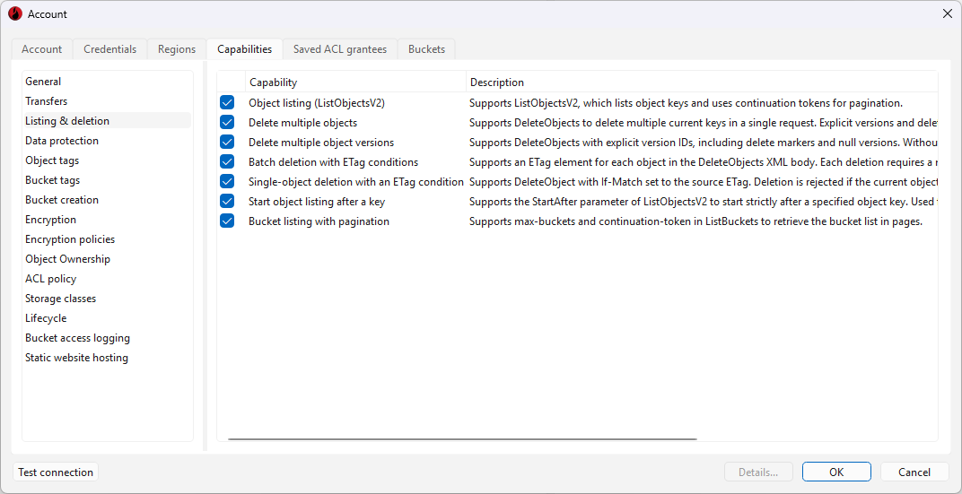962x494 pixels.
Task: Open Data protection category
Action: 107,141
